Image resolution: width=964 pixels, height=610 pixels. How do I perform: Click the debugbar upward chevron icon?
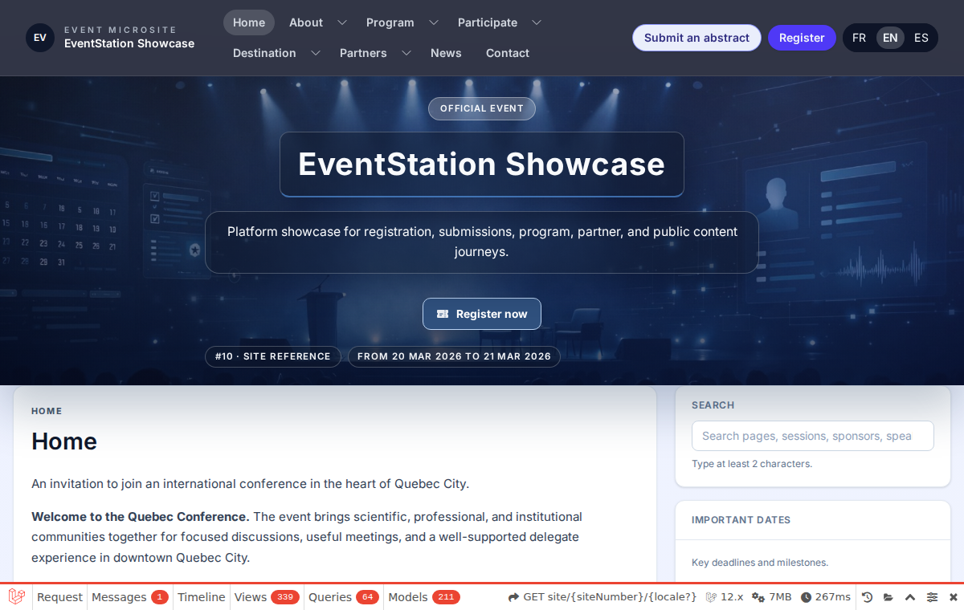tap(910, 597)
